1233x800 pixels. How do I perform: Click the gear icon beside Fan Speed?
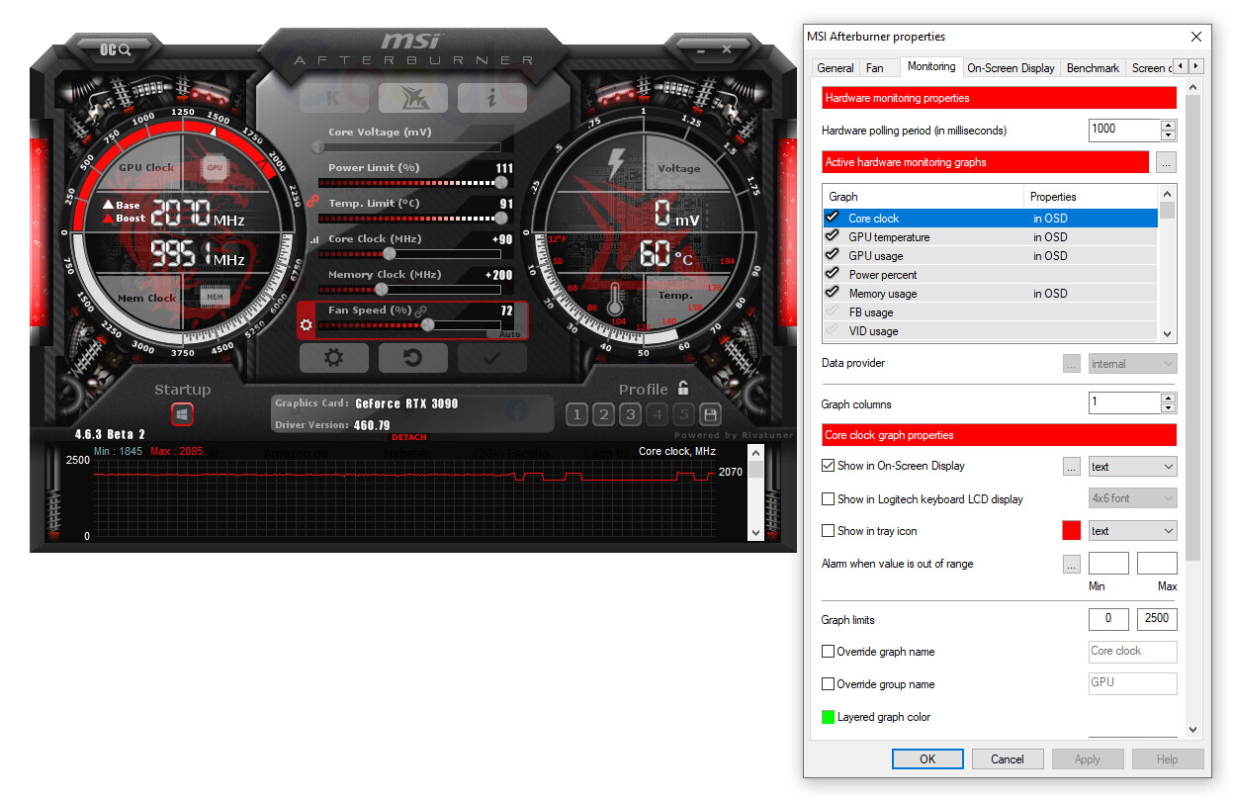[307, 325]
